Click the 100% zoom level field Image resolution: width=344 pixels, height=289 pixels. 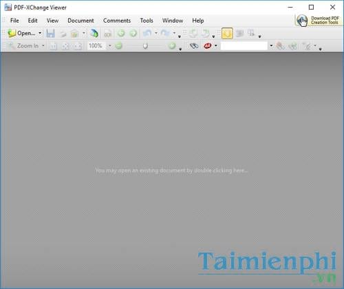97,46
